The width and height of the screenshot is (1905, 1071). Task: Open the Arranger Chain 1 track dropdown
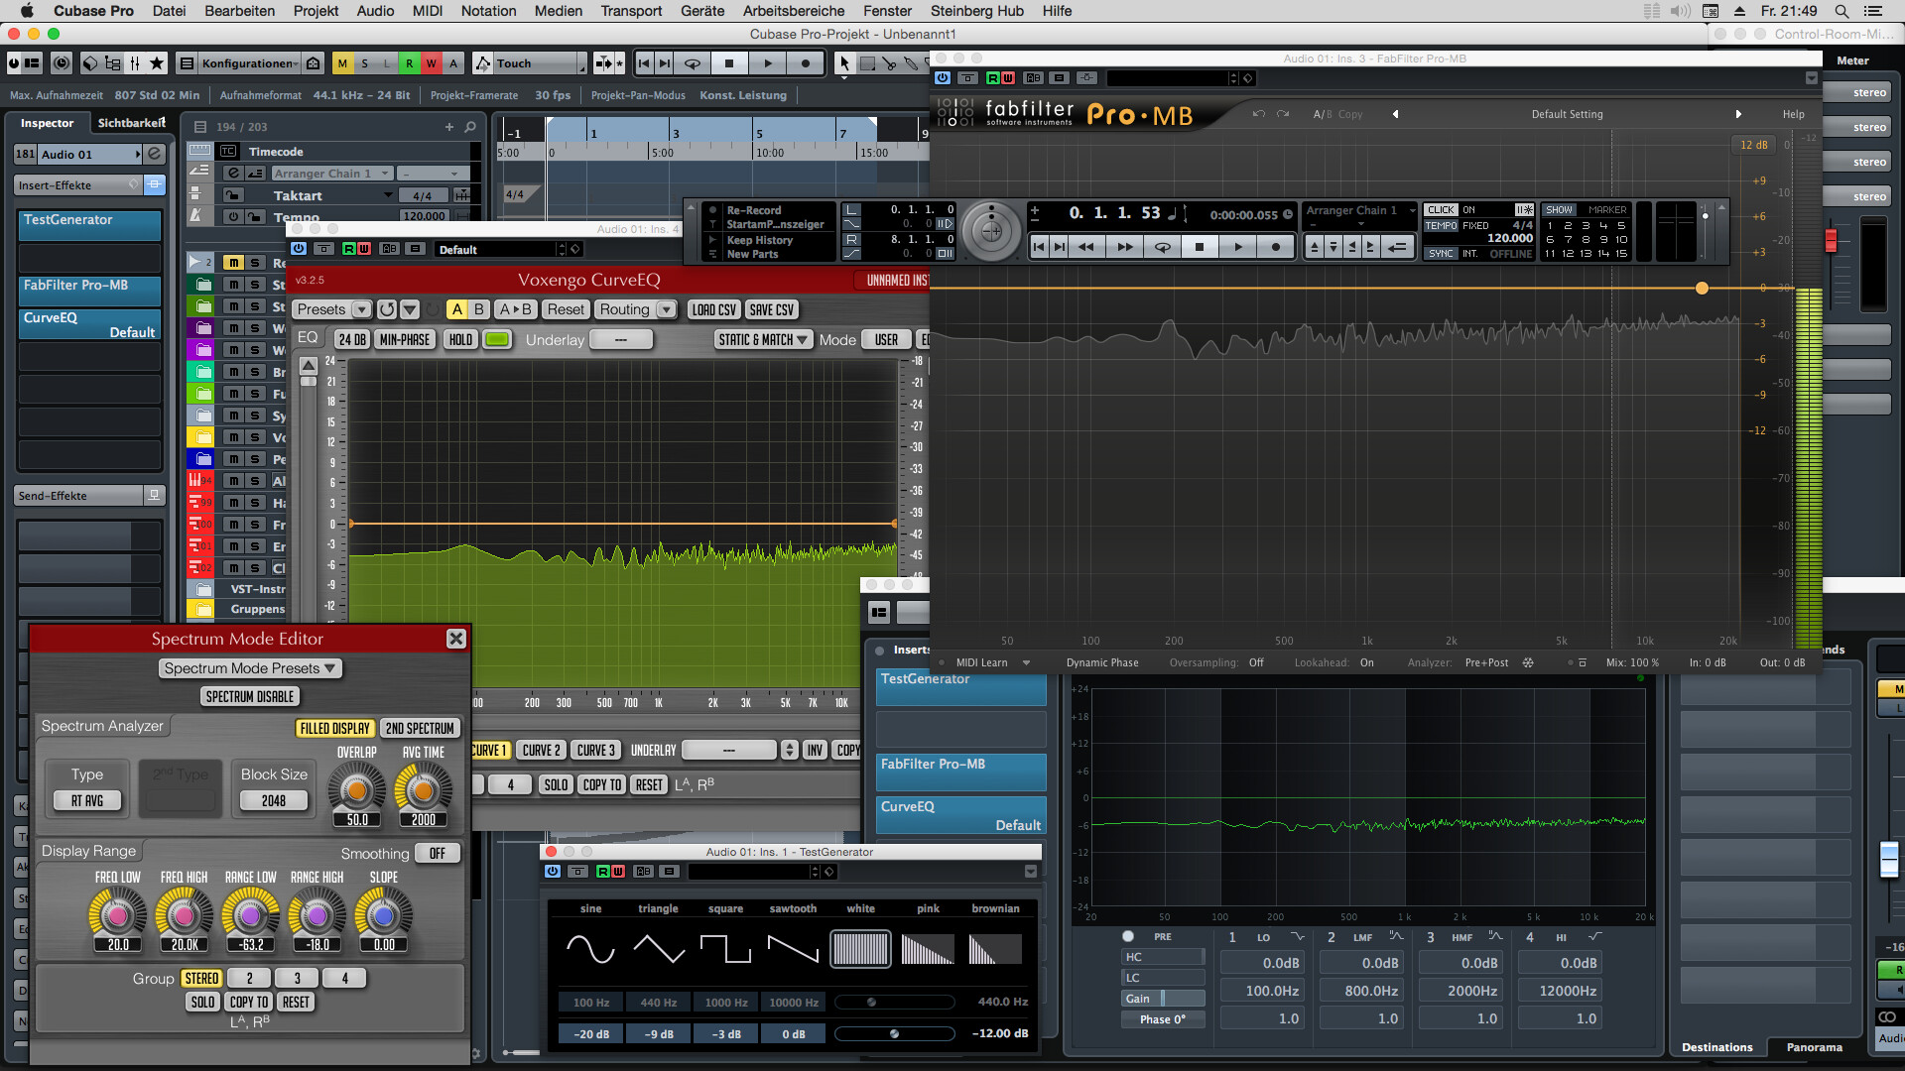331,174
